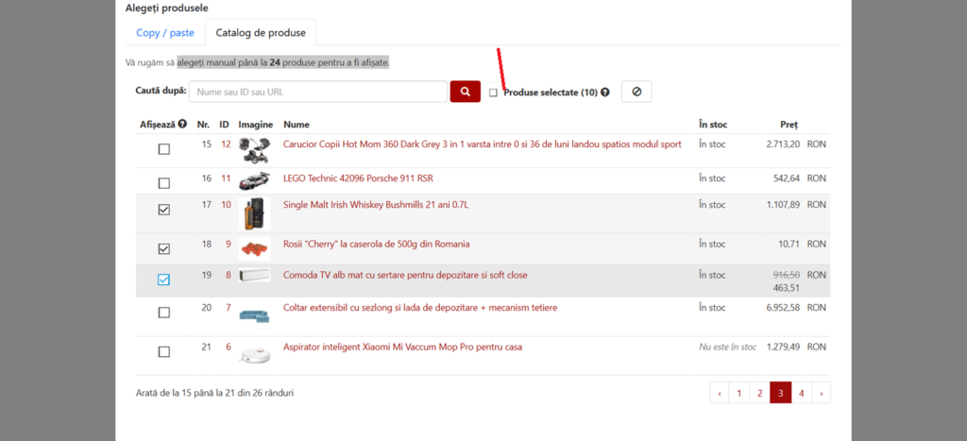Click help icon next to Afișează header

click(x=182, y=124)
